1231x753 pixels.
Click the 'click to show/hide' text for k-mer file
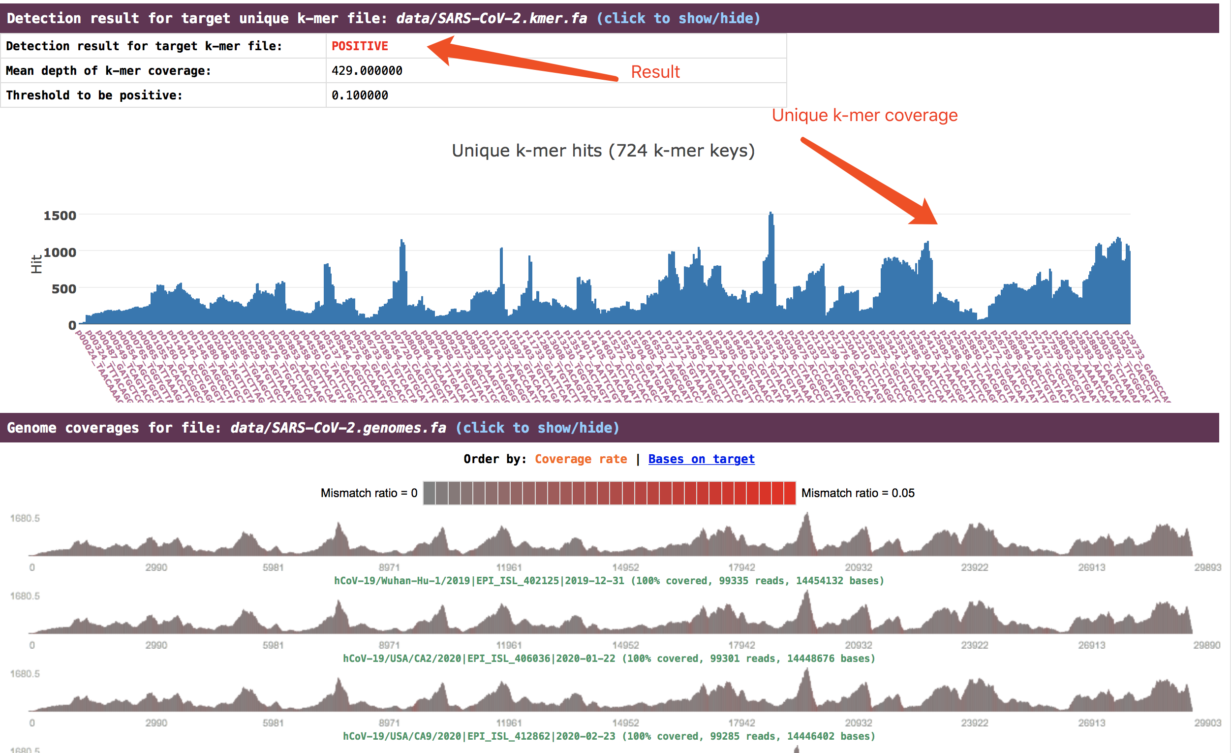click(x=678, y=19)
